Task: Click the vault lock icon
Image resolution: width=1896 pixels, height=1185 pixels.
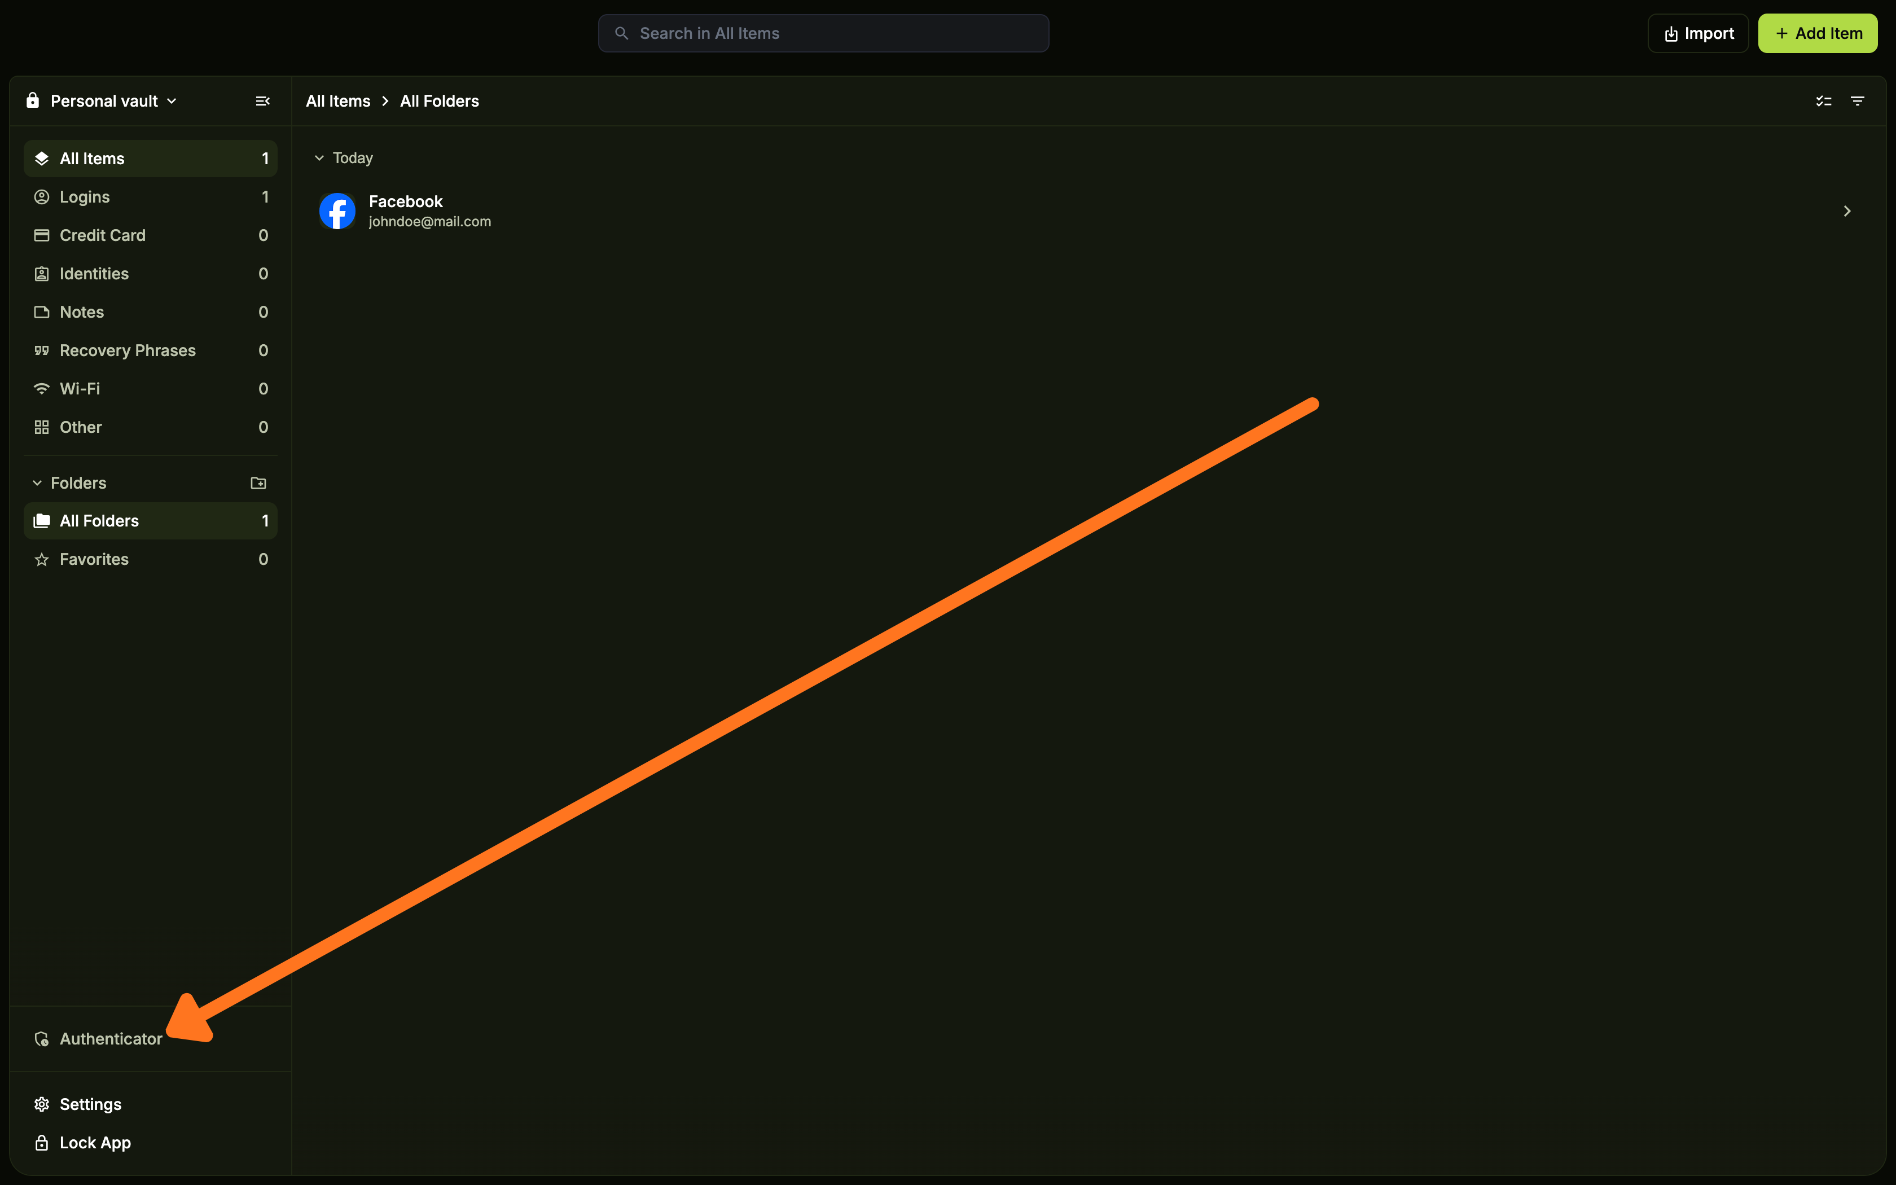Action: click(x=33, y=100)
